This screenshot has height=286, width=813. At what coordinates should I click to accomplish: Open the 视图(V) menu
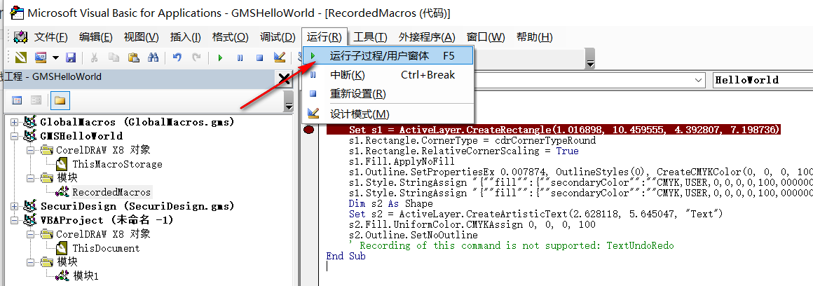point(141,36)
